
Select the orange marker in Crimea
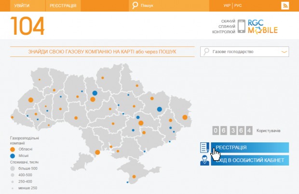click(x=134, y=177)
